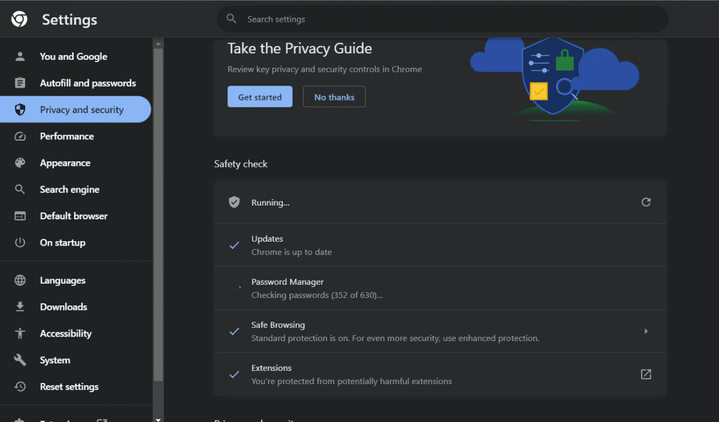
Task: Click the Chrome logo icon beside Settings
Action: tap(20, 20)
